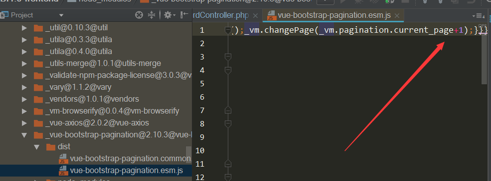
Task: Expand the _utila@0.4.0@utila folder
Action: (24, 52)
